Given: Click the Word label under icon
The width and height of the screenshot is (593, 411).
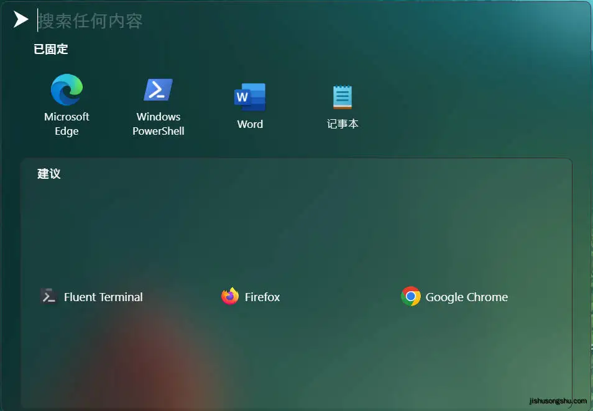Looking at the screenshot, I should click(250, 124).
